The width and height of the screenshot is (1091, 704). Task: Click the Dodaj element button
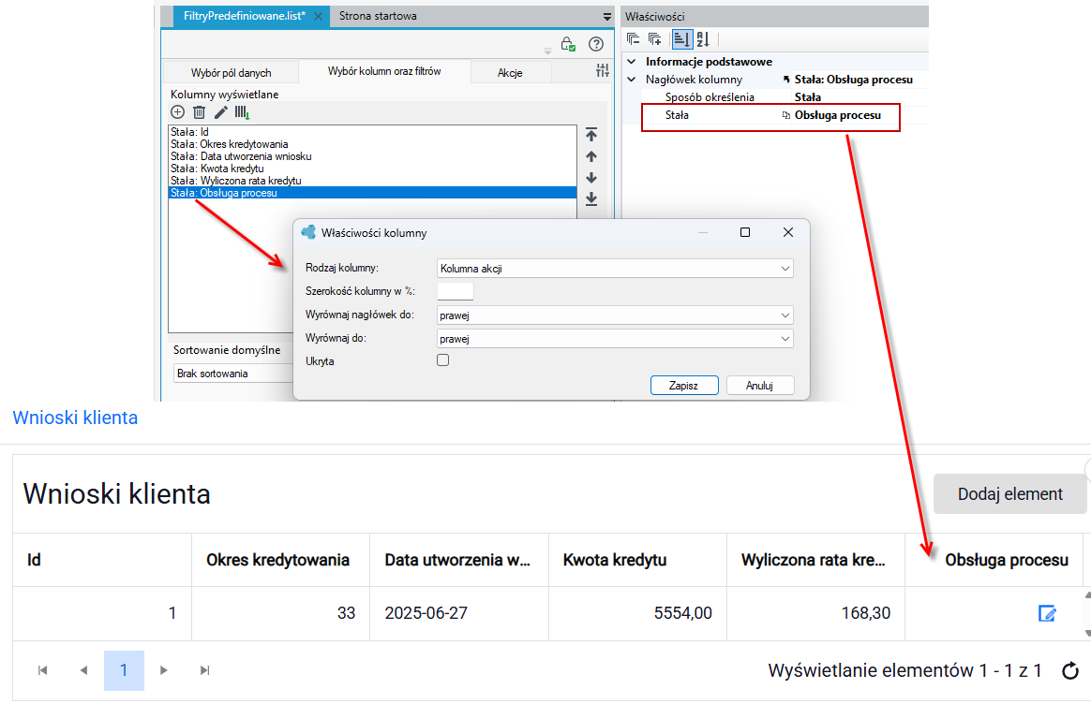pyautogui.click(x=1009, y=494)
